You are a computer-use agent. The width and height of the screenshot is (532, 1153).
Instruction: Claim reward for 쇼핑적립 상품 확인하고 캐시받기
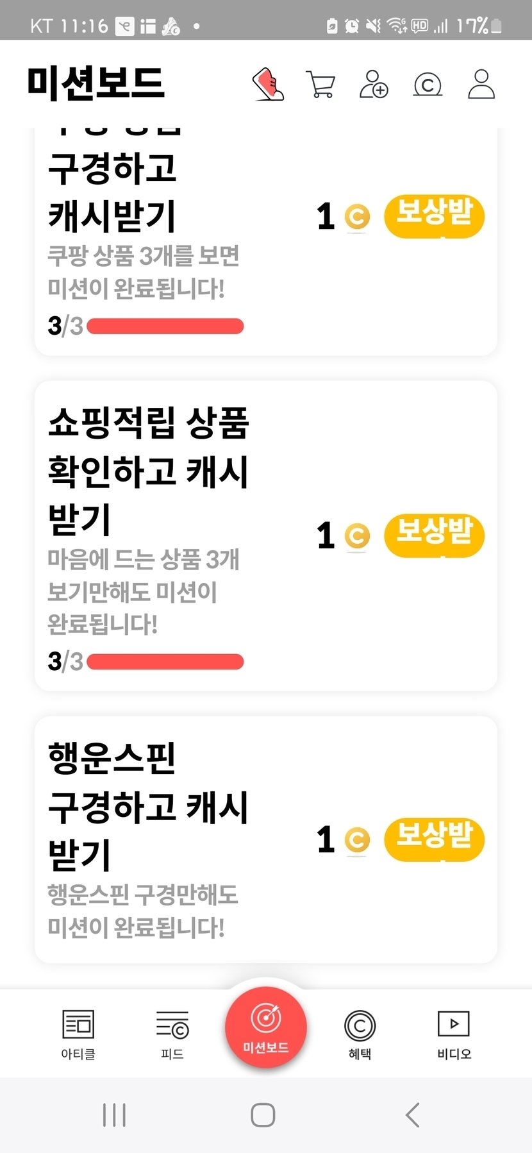point(434,535)
